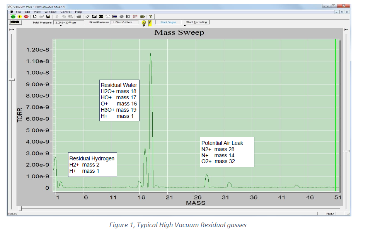Image resolution: width=368 pixels, height=233 pixels.
Task: Click the table icon with blue and red rows
Action: [115, 17]
